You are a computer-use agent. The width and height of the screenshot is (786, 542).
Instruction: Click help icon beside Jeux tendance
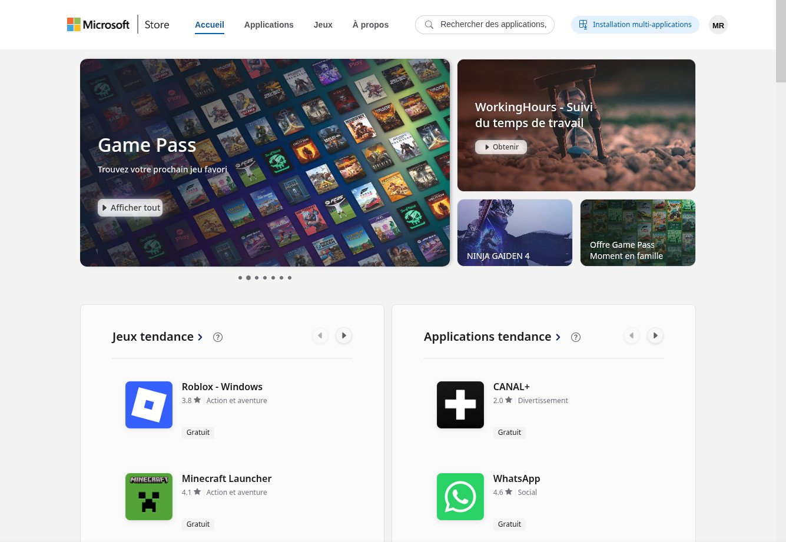pyautogui.click(x=218, y=337)
